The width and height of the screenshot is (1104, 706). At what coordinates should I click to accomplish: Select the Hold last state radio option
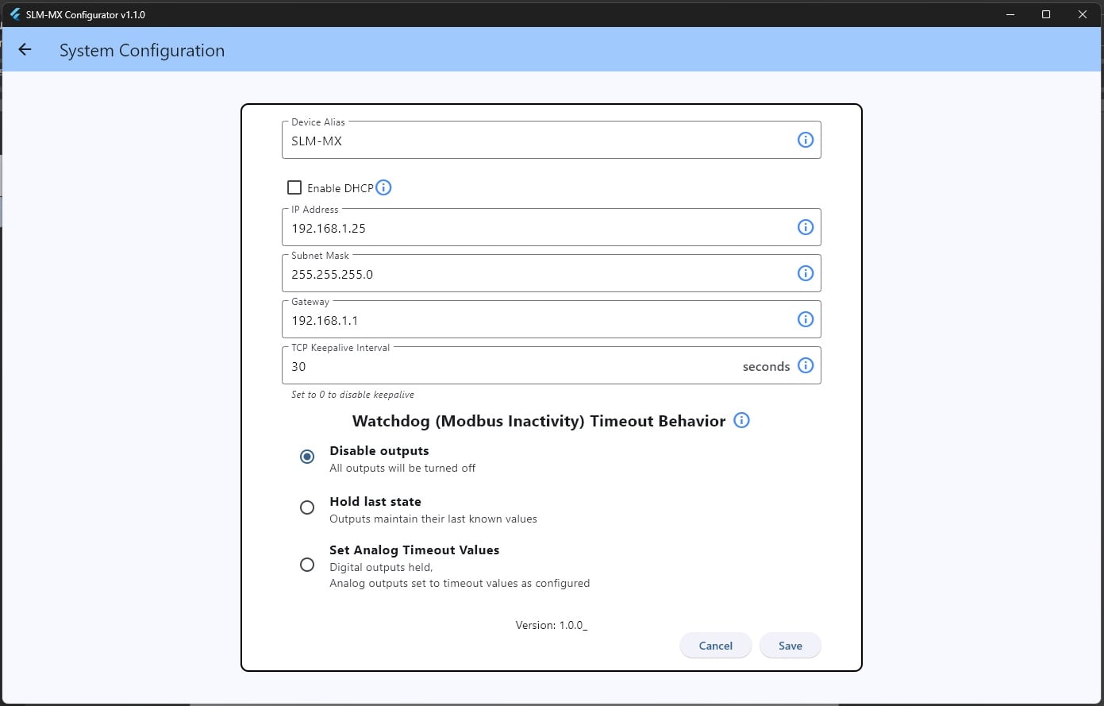click(307, 507)
